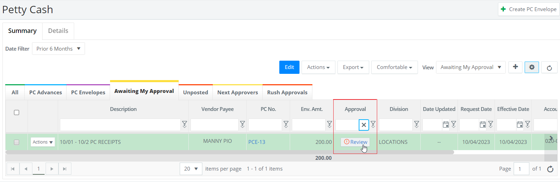Click the grid settings gear icon
Image resolution: width=560 pixels, height=182 pixels.
[x=531, y=67]
